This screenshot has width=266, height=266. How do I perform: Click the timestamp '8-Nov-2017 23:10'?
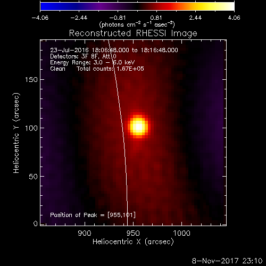coord(227,261)
